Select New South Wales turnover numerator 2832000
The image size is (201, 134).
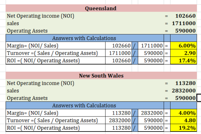pos(118,120)
